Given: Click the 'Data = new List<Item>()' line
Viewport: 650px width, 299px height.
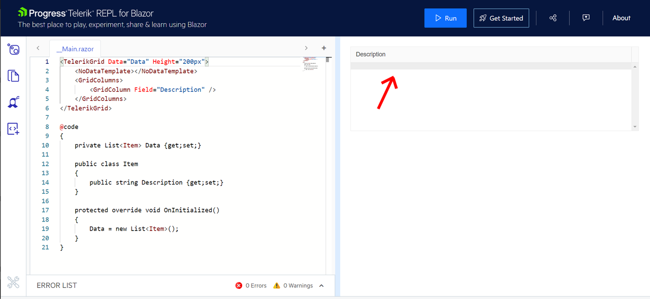Looking at the screenshot, I should (134, 229).
